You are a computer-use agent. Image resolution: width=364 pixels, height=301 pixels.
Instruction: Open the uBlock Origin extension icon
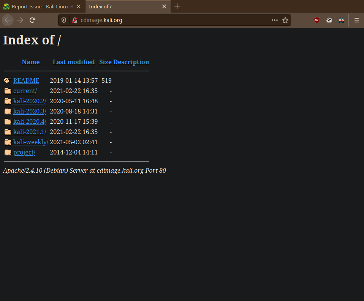317,20
